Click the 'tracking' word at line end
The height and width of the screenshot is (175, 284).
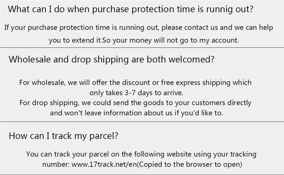click(243, 154)
